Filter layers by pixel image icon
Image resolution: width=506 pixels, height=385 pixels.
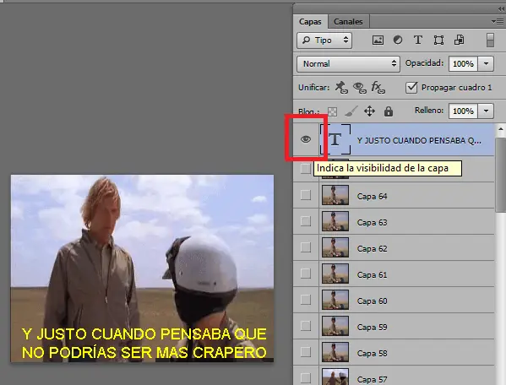(x=378, y=41)
